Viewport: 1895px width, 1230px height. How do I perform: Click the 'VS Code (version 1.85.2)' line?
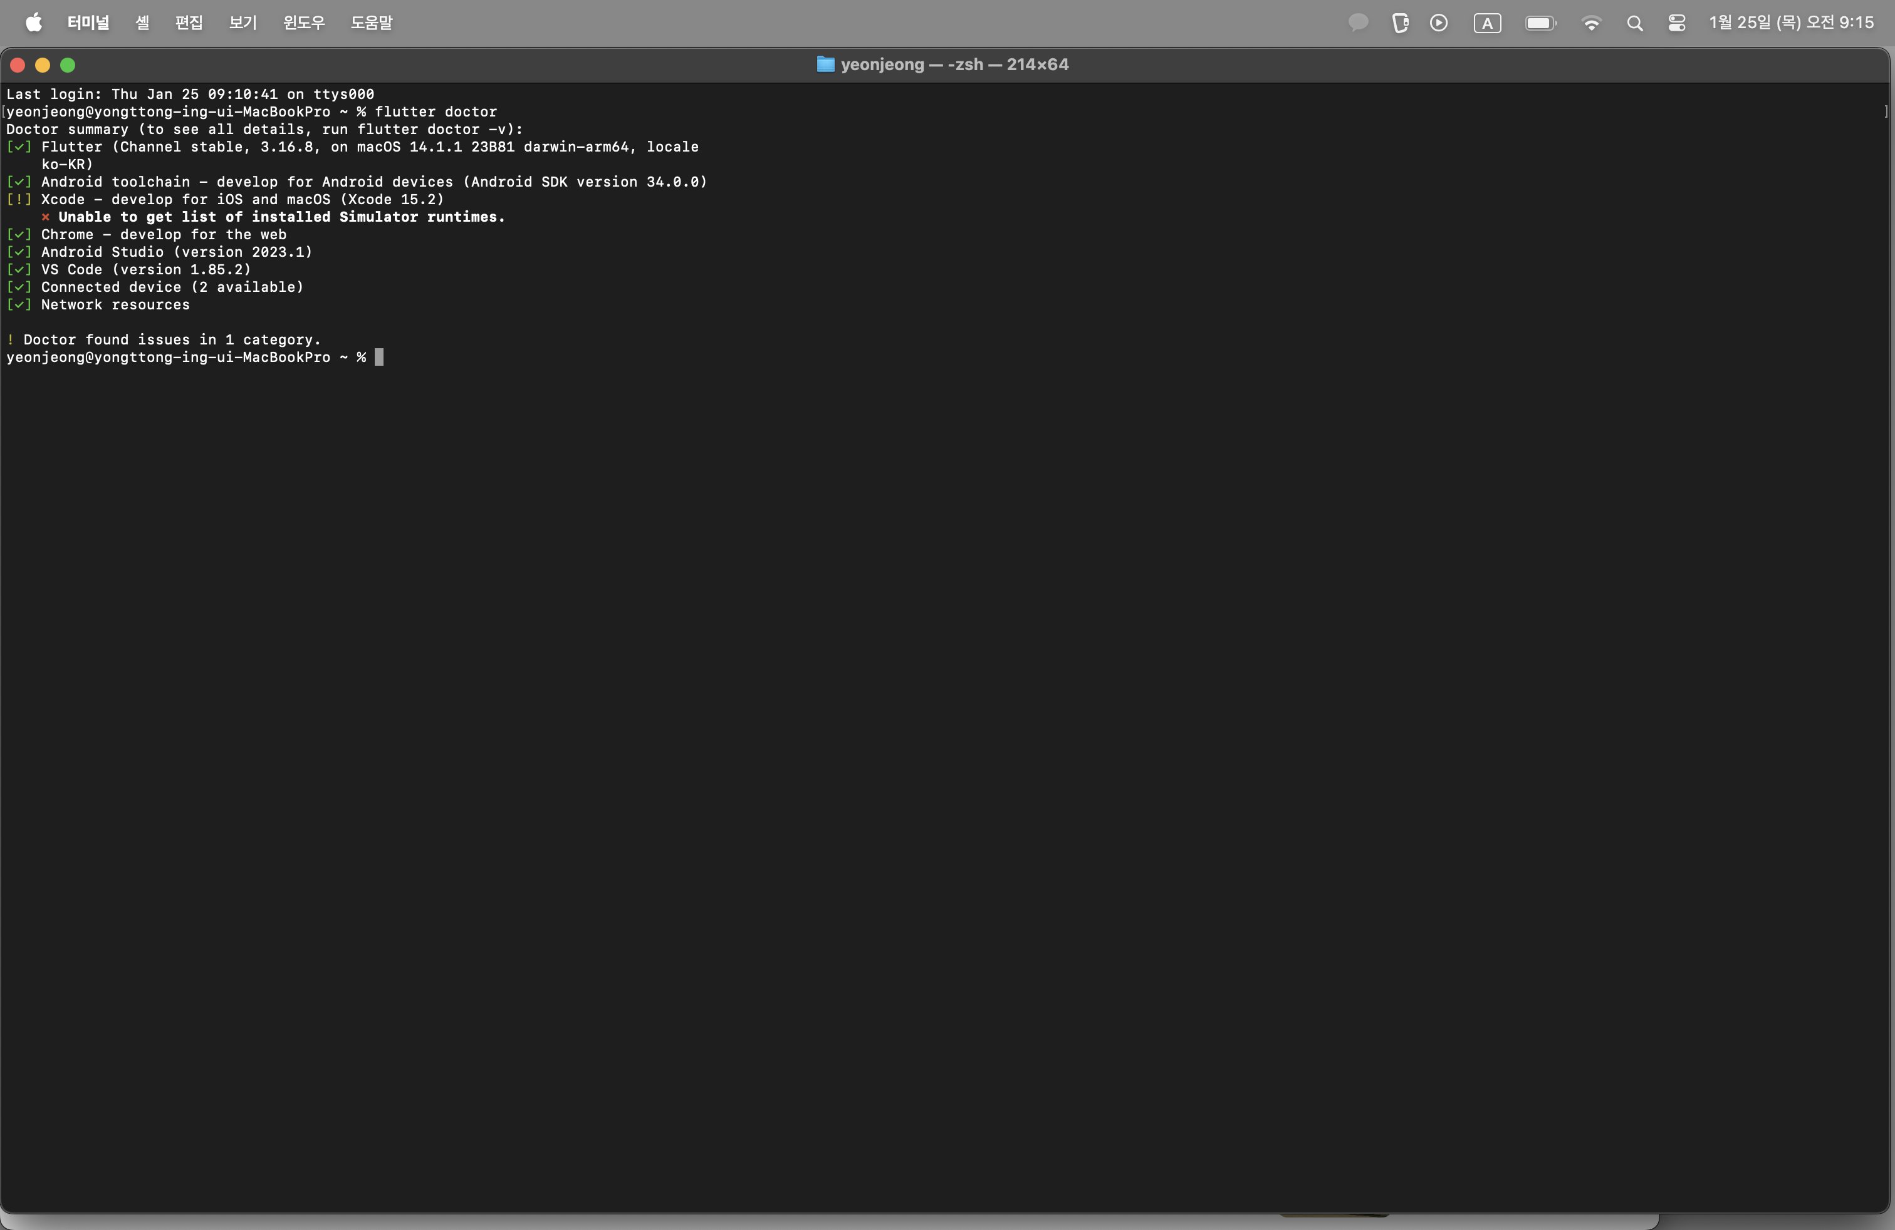(147, 269)
